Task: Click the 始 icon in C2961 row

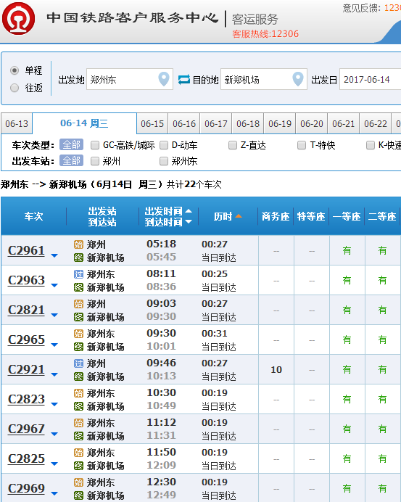Action: [78, 244]
